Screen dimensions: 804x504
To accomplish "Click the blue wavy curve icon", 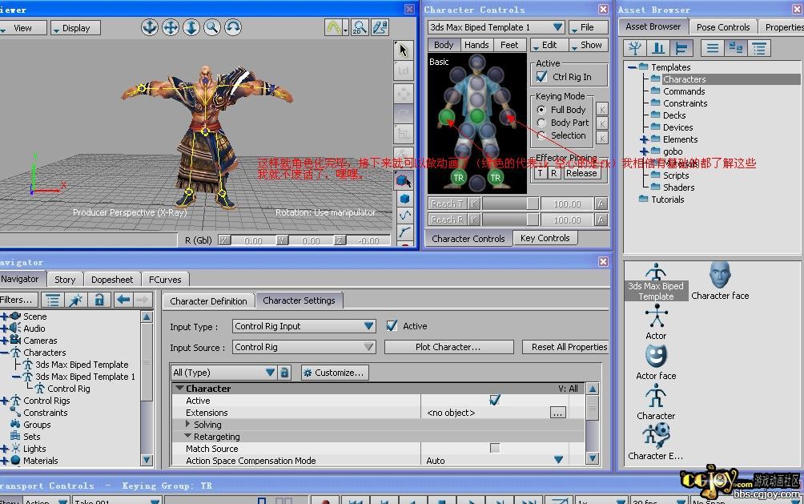I will (404, 216).
